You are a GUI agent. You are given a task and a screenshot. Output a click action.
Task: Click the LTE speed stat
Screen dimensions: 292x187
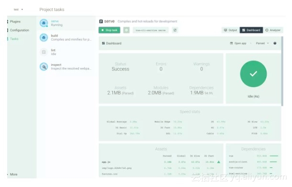pos(259,128)
